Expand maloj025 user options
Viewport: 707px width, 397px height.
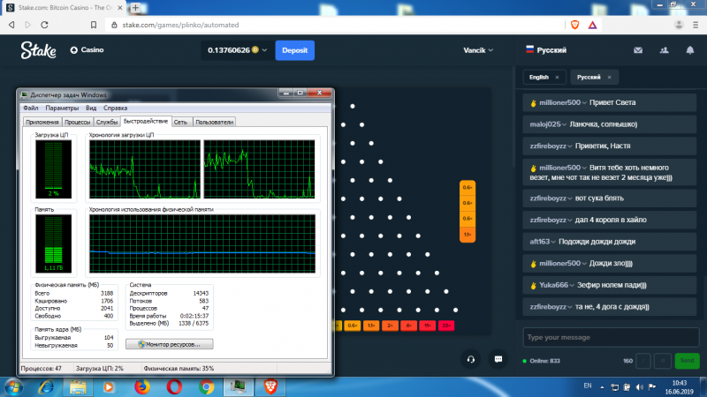click(x=564, y=124)
